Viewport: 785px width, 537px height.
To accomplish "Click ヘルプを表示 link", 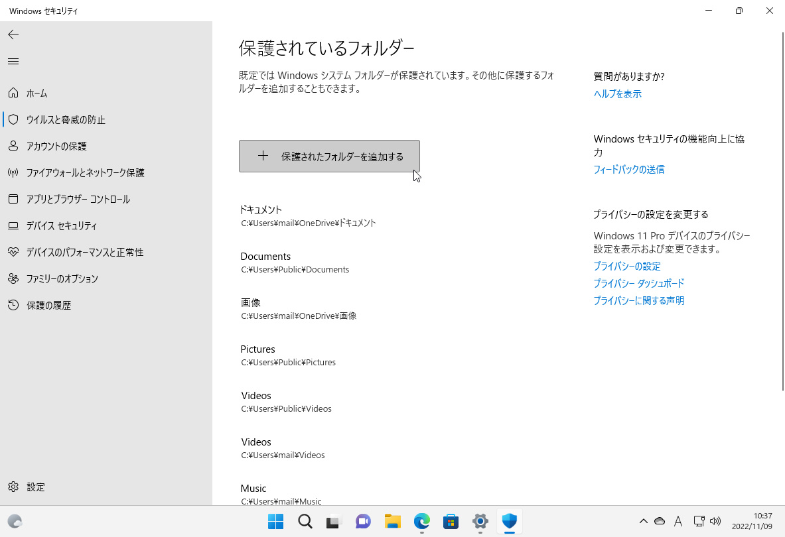I will [617, 94].
